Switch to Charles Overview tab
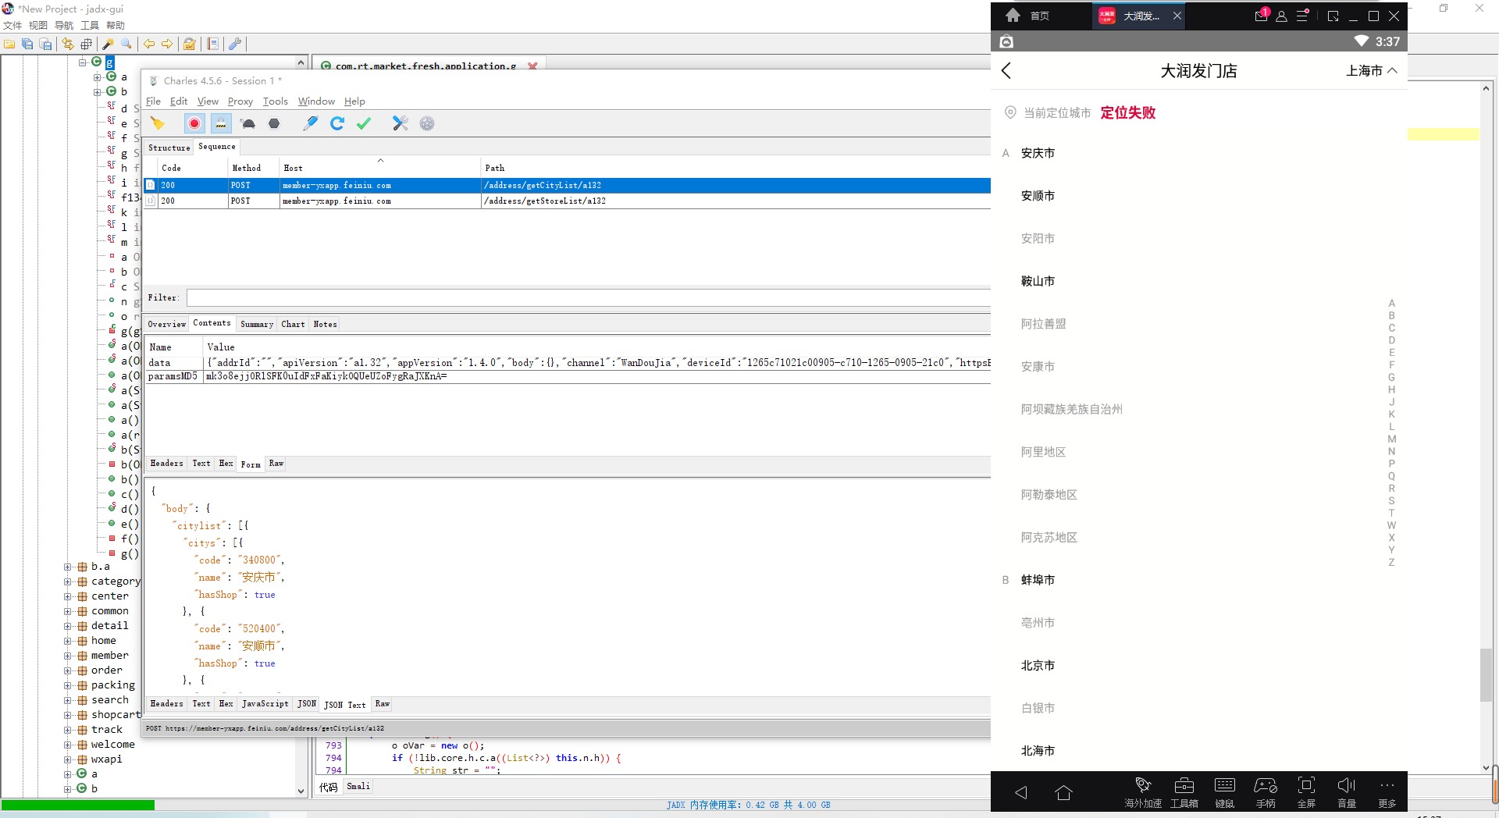The height and width of the screenshot is (818, 1499). tap(167, 324)
